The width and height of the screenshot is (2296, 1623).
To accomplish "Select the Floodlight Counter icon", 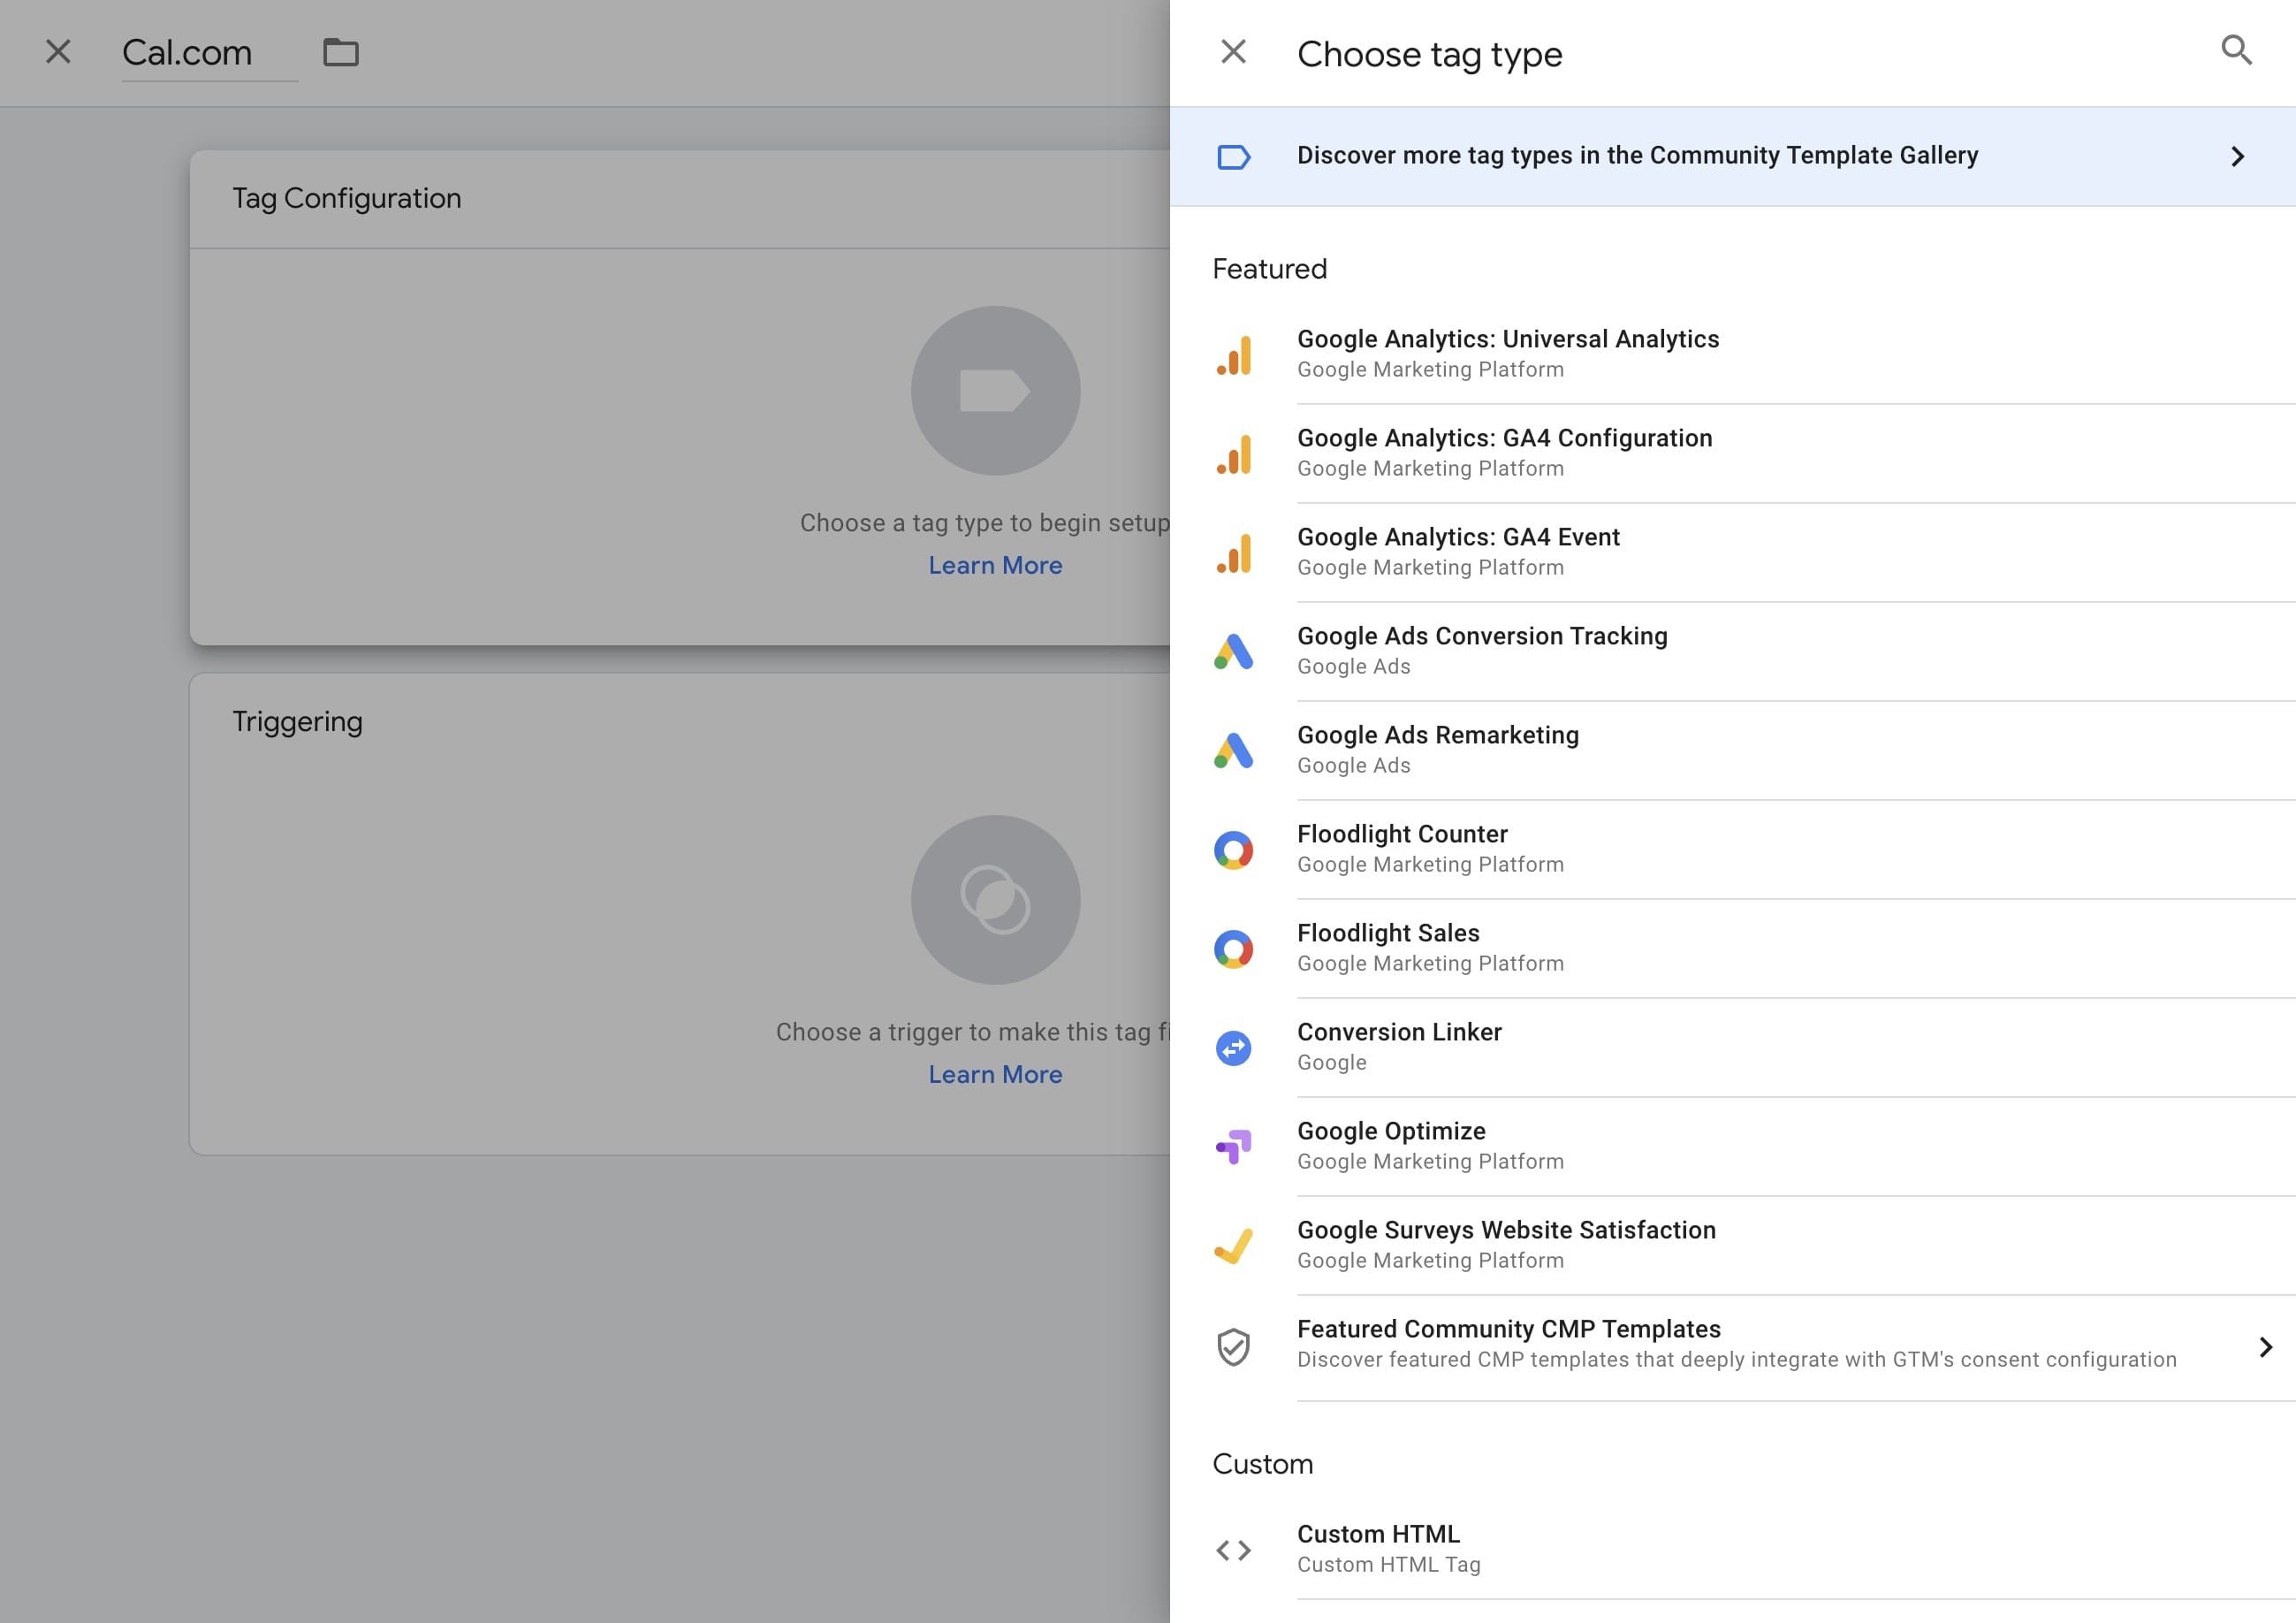I will point(1234,848).
